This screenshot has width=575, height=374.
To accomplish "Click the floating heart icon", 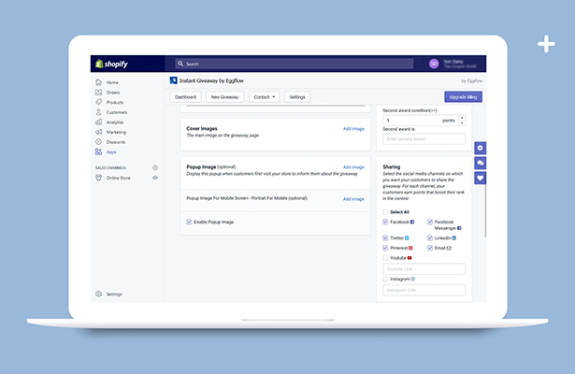I will pyautogui.click(x=481, y=178).
